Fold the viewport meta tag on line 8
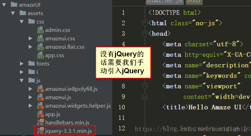 point(145,86)
